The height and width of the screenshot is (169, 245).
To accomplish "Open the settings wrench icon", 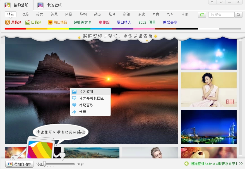I will [221, 2].
